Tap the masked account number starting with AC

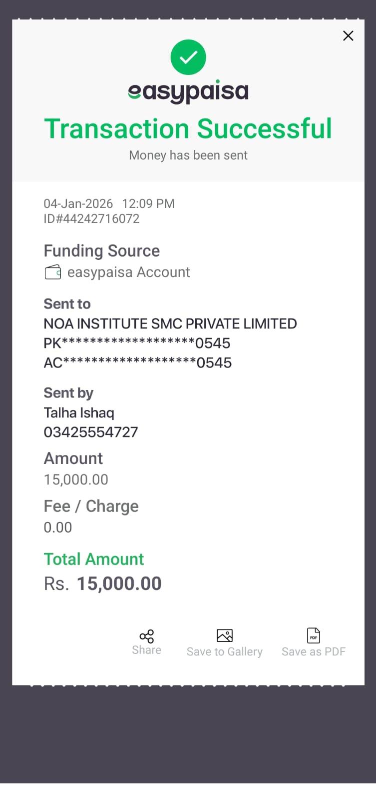[x=137, y=363]
